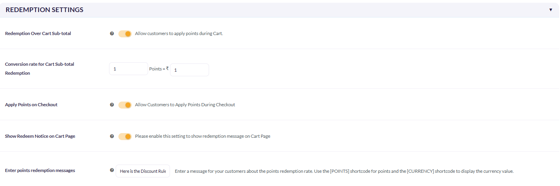Screen dimensions: 560x186
Task: Click the 'Allow customers to apply points during Cart' text
Action: [179, 33]
